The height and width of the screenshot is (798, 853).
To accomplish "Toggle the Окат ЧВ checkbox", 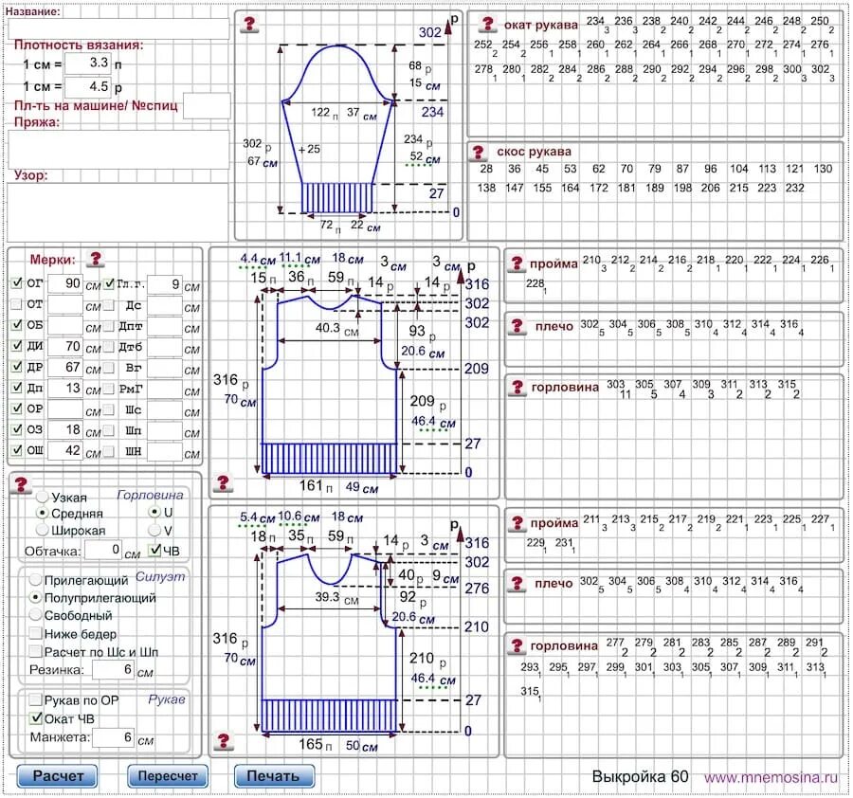I will pos(36,718).
